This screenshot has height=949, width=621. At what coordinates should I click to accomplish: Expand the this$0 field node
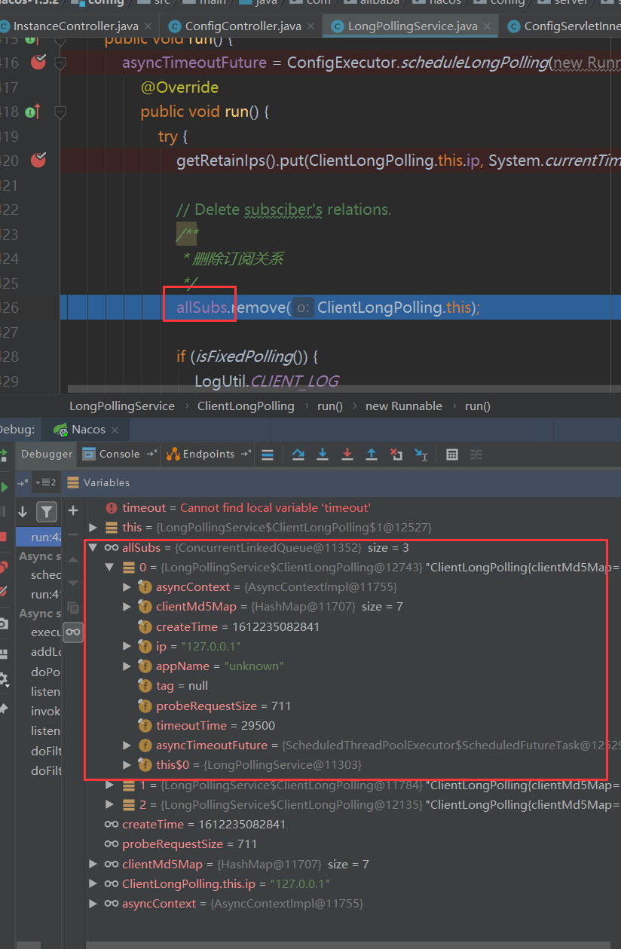(x=127, y=765)
